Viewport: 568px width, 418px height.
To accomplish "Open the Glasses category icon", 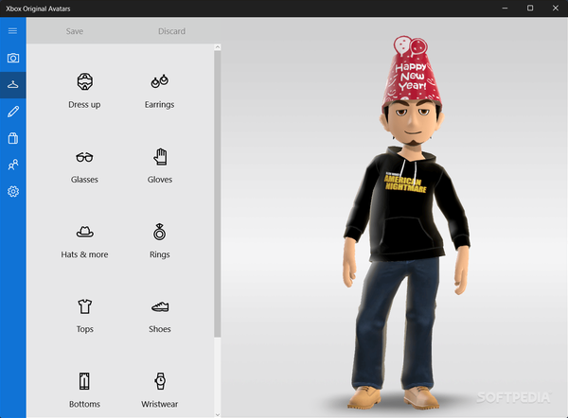I will (84, 157).
